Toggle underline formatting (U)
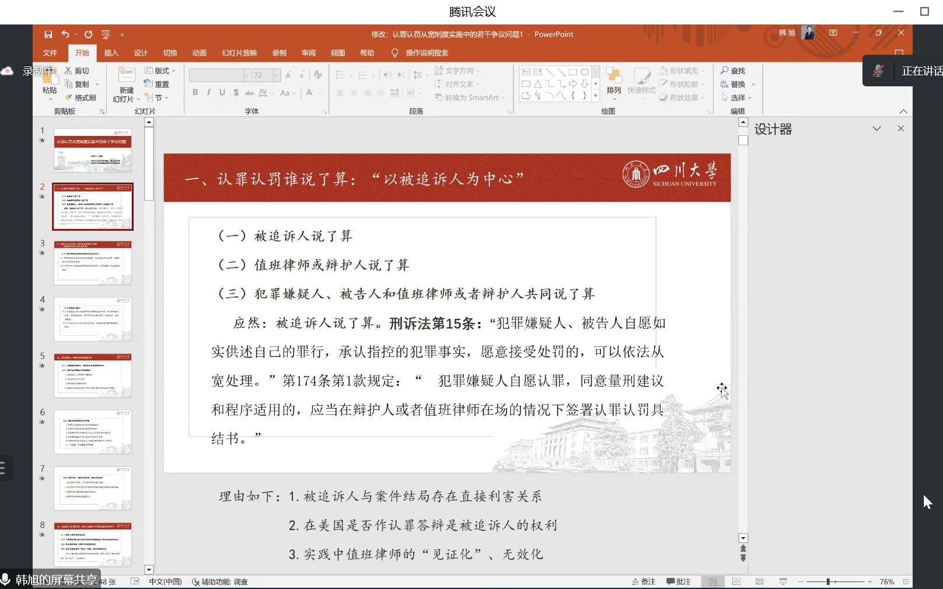 tap(222, 92)
